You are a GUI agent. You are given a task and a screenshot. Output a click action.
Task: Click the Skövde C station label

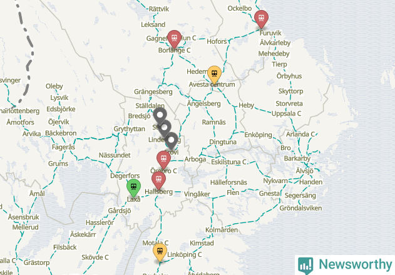pos(95,257)
